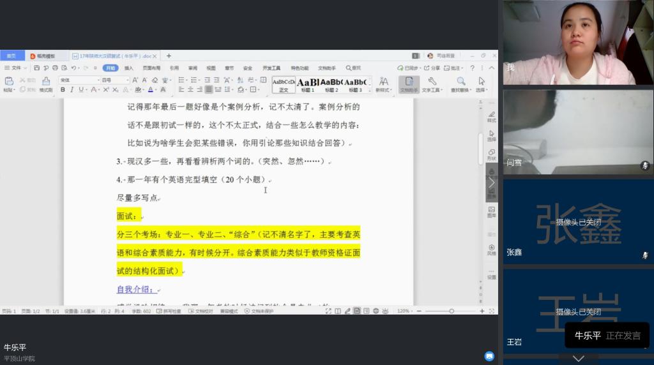Screen dimensions: 654x365
Task: Apply italic formatting to text
Action: point(72,90)
